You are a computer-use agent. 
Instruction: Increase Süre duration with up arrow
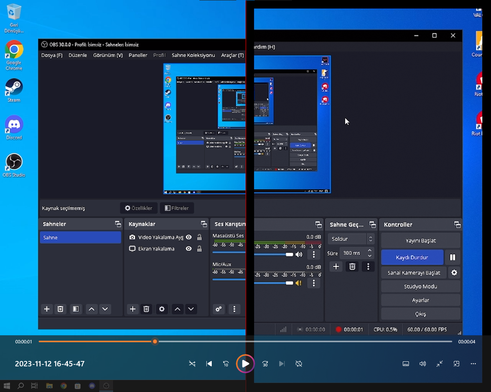coord(370,250)
